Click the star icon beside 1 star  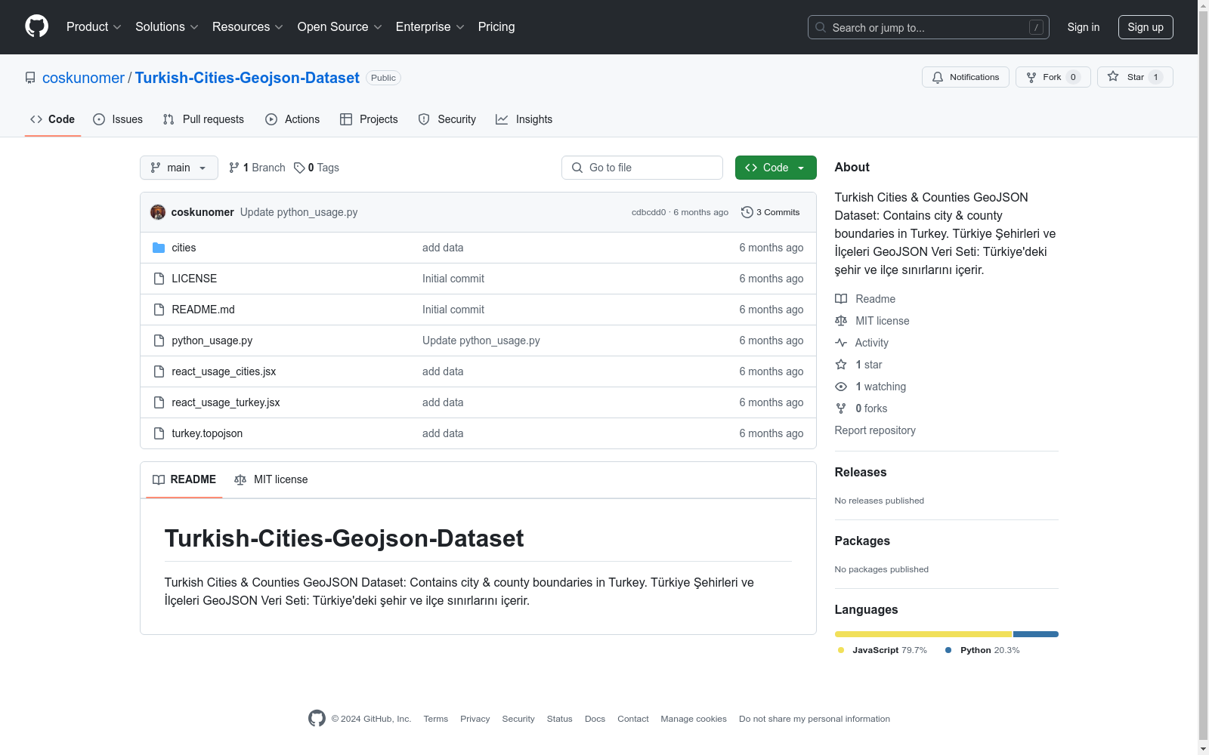click(841, 365)
